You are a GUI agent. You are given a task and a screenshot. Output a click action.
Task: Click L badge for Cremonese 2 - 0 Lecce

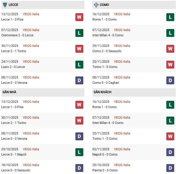pyautogui.click(x=79, y=33)
